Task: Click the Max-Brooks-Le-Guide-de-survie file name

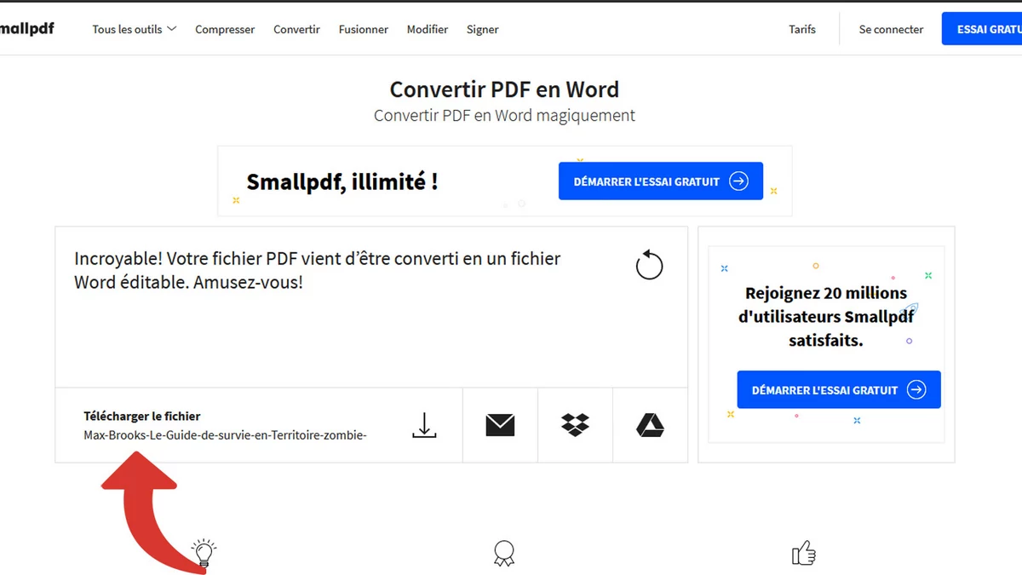Action: pyautogui.click(x=225, y=435)
